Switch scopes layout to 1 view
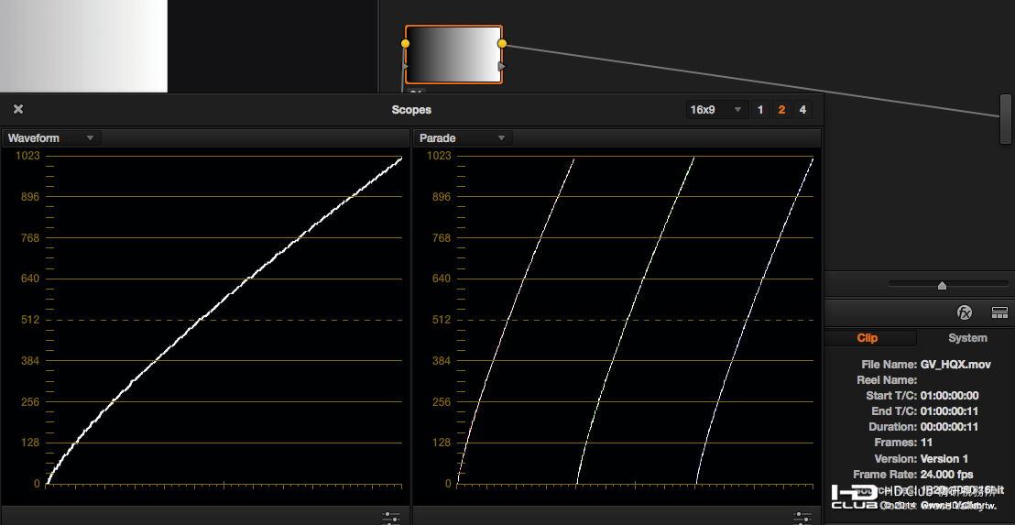Screen dimensions: 1015x525 tap(760, 110)
